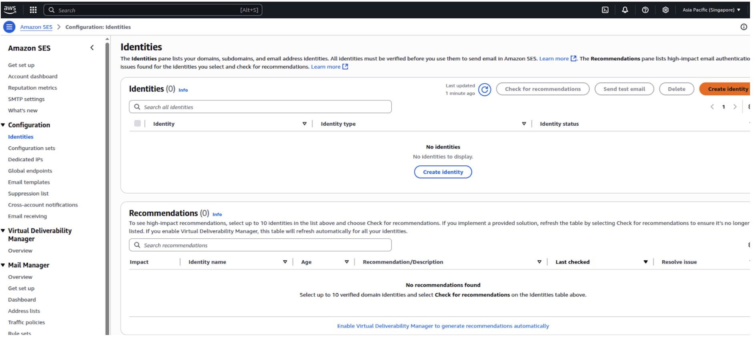This screenshot has height=337, width=754.
Task: Click the magnifier in Search all identities
Action: (x=137, y=107)
